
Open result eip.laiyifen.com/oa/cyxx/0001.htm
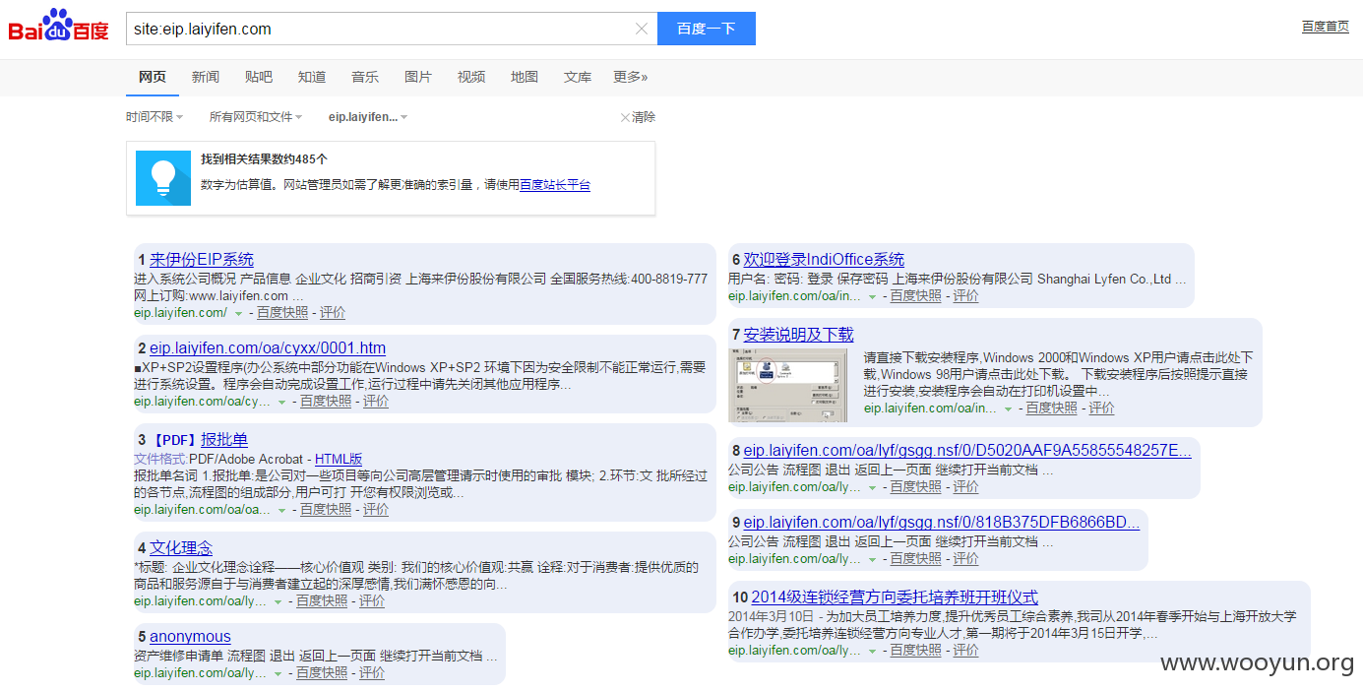coord(268,348)
